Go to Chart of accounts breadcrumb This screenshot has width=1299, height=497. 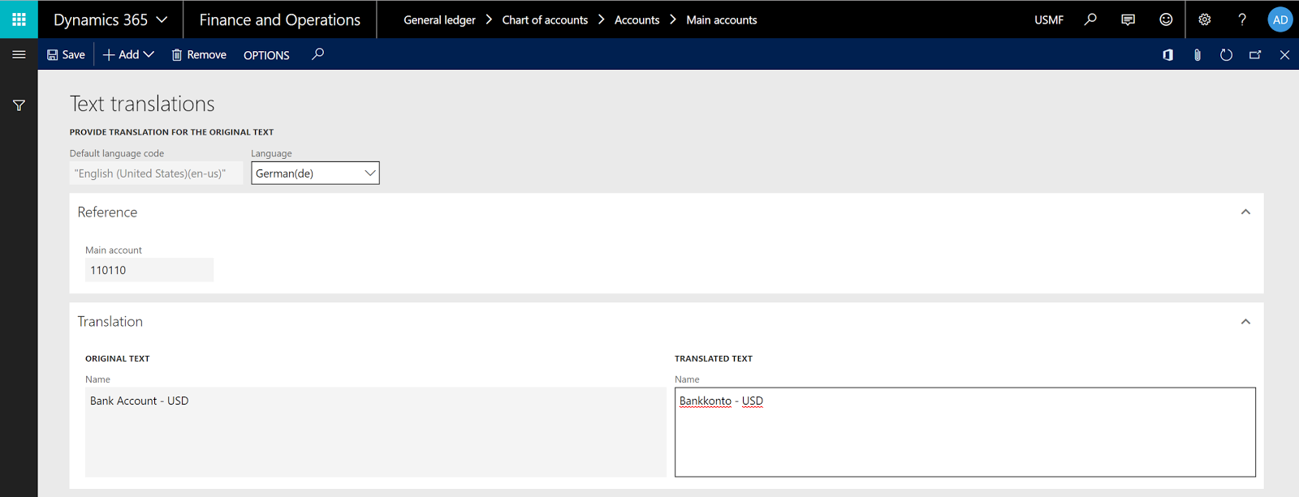click(x=545, y=20)
